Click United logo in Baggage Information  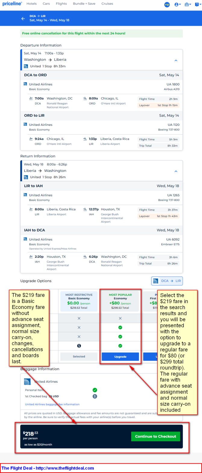tap(27, 382)
